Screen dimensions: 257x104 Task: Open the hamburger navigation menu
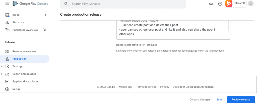[x=7, y=4]
